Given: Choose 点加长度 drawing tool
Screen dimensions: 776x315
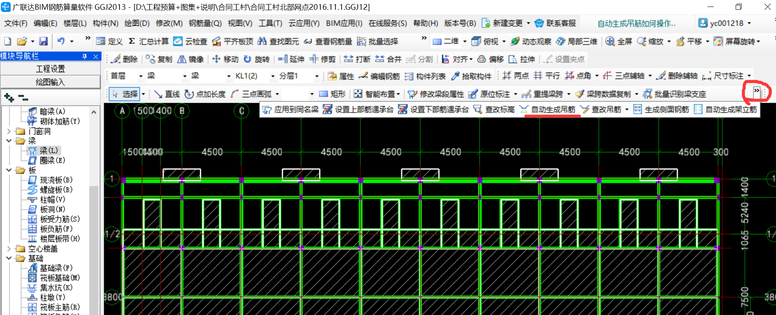Looking at the screenshot, I should point(205,94).
